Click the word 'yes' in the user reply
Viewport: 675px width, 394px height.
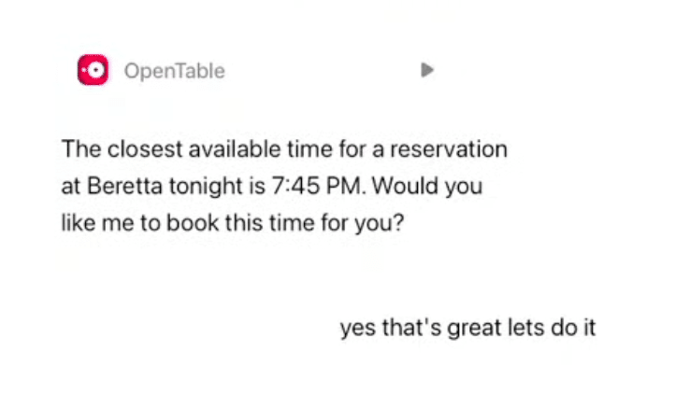[x=354, y=329]
